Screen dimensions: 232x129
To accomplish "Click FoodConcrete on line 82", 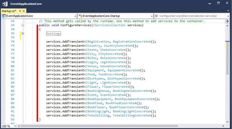I will point(109,75).
